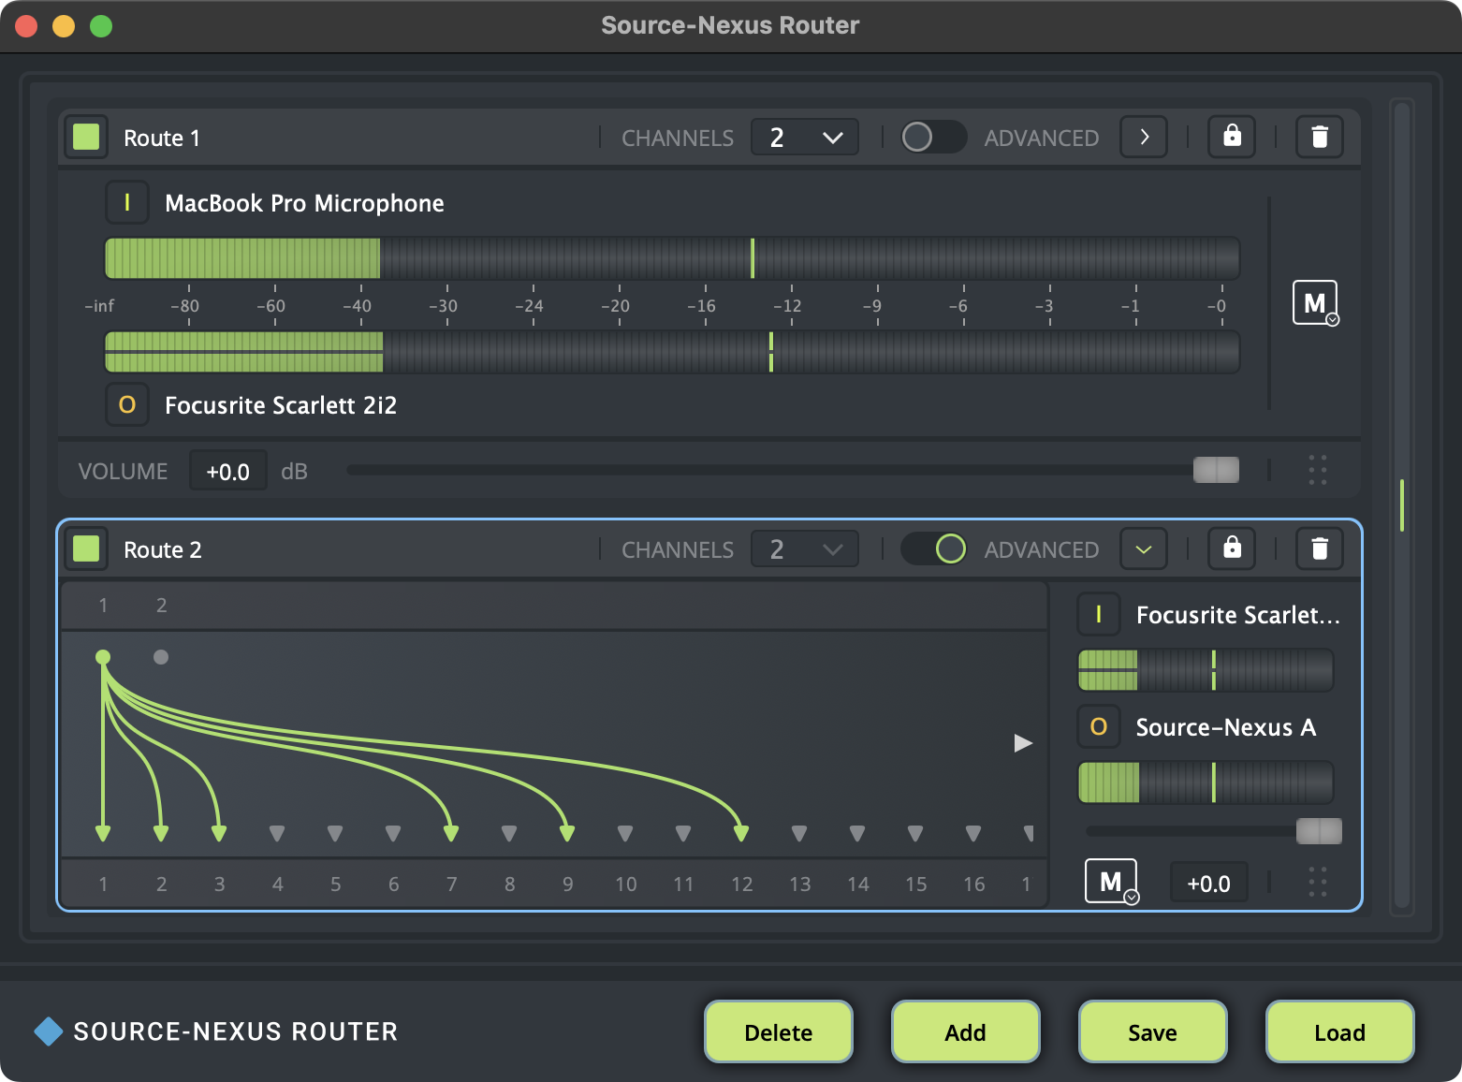Click the Route 2 volume slider handle

(1319, 830)
